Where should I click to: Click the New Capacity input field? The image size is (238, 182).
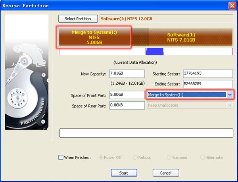(x=127, y=74)
